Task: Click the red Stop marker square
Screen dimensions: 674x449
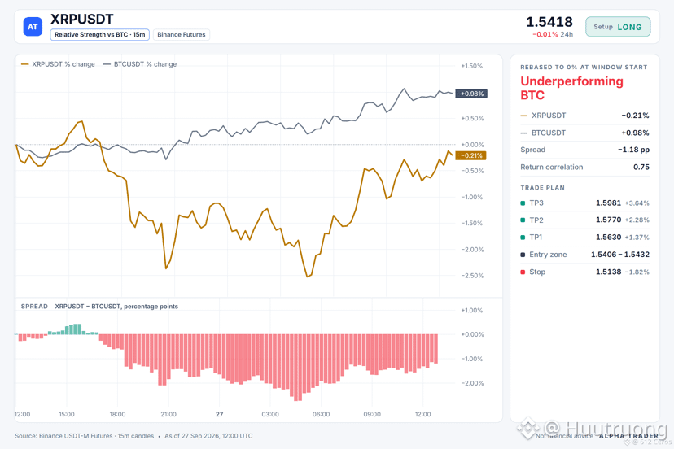Action: click(x=523, y=272)
